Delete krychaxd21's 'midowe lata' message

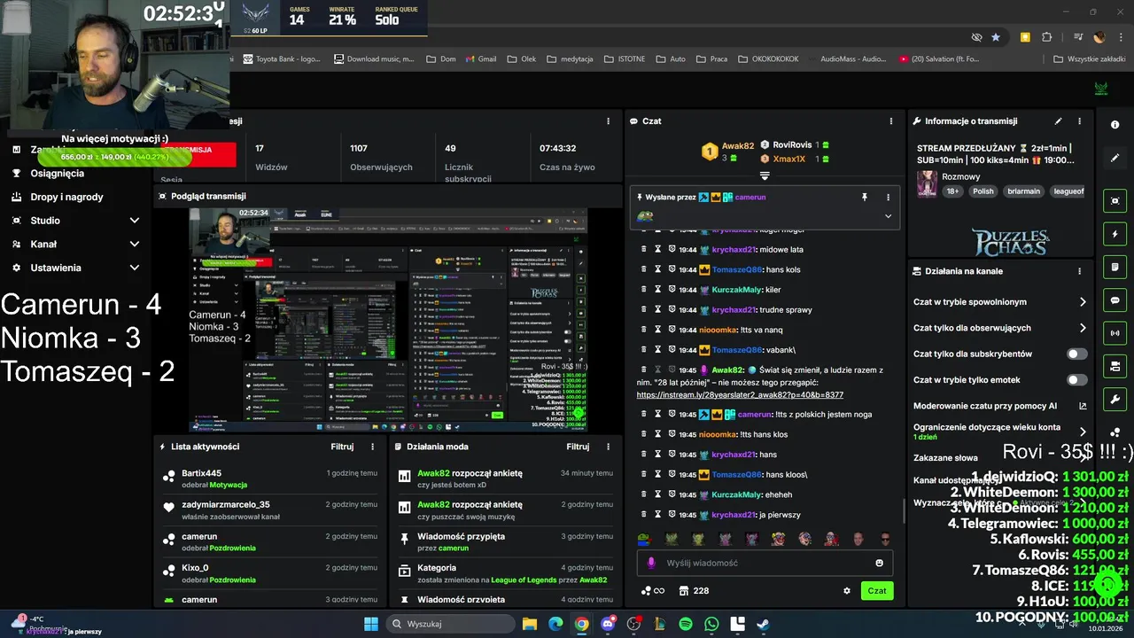(x=644, y=250)
